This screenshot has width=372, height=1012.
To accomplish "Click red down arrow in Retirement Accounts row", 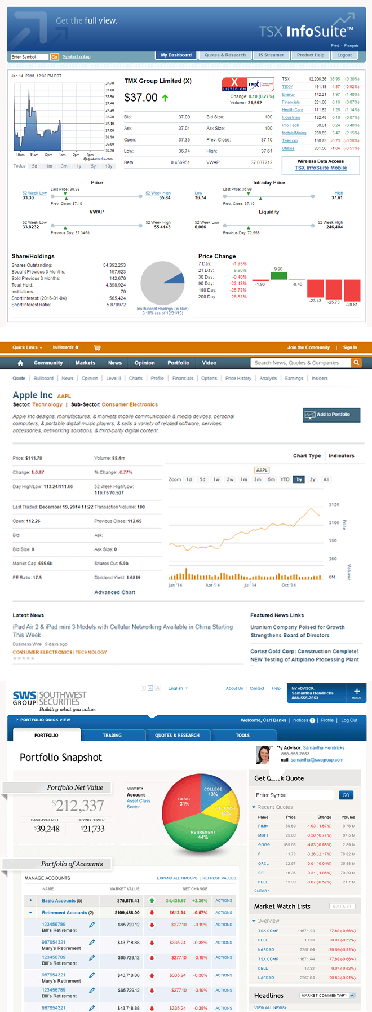I will coord(152,913).
